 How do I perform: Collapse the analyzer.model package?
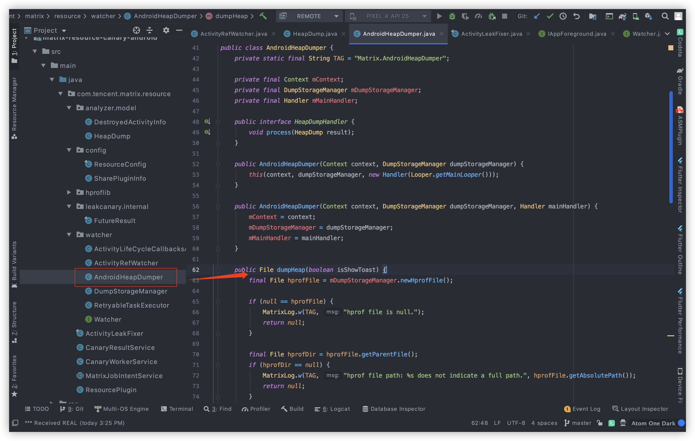69,107
